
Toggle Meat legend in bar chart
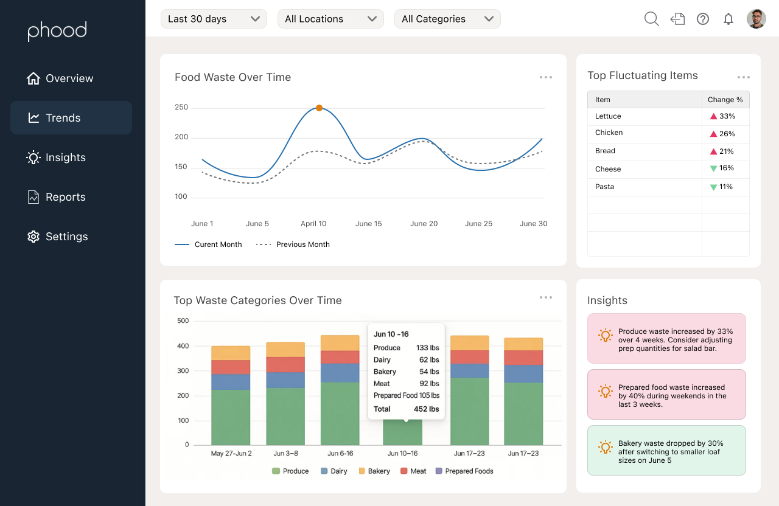click(414, 471)
